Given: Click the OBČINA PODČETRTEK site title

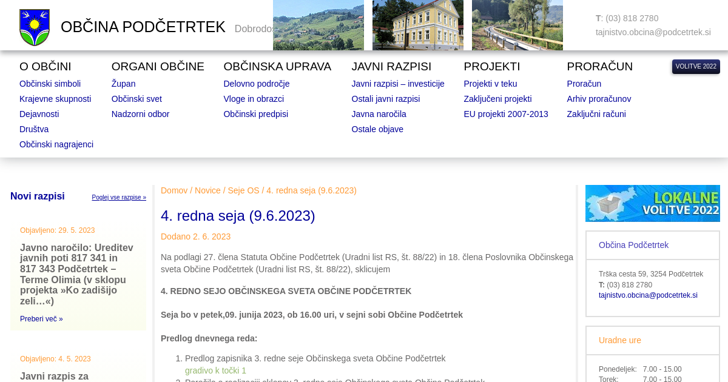Looking at the screenshot, I should click(x=143, y=27).
